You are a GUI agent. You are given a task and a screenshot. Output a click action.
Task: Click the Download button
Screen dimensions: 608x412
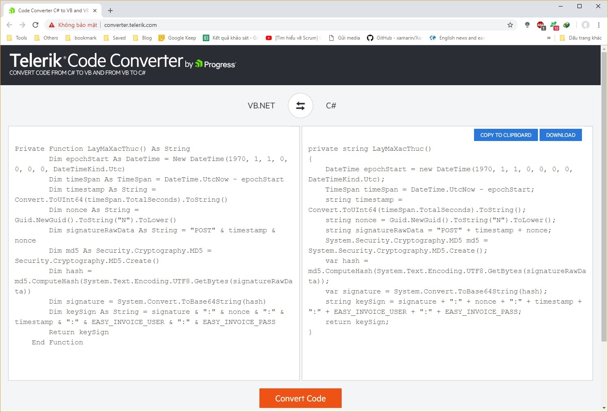pos(560,135)
